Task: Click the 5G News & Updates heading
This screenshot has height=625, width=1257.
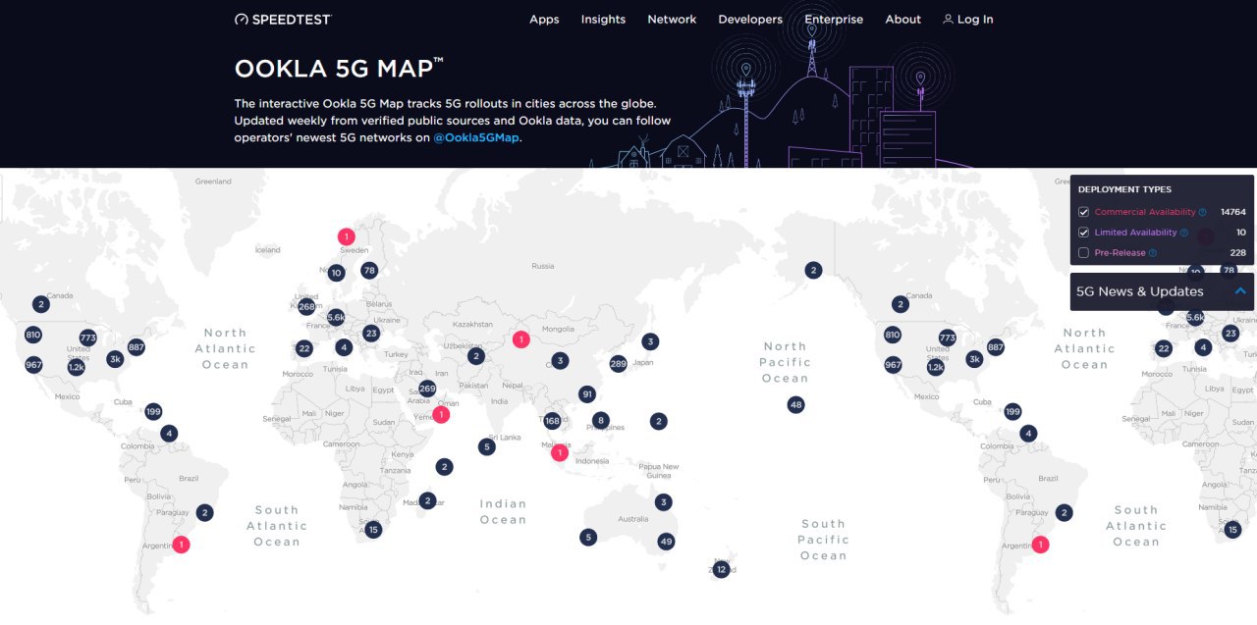Action: [1140, 291]
